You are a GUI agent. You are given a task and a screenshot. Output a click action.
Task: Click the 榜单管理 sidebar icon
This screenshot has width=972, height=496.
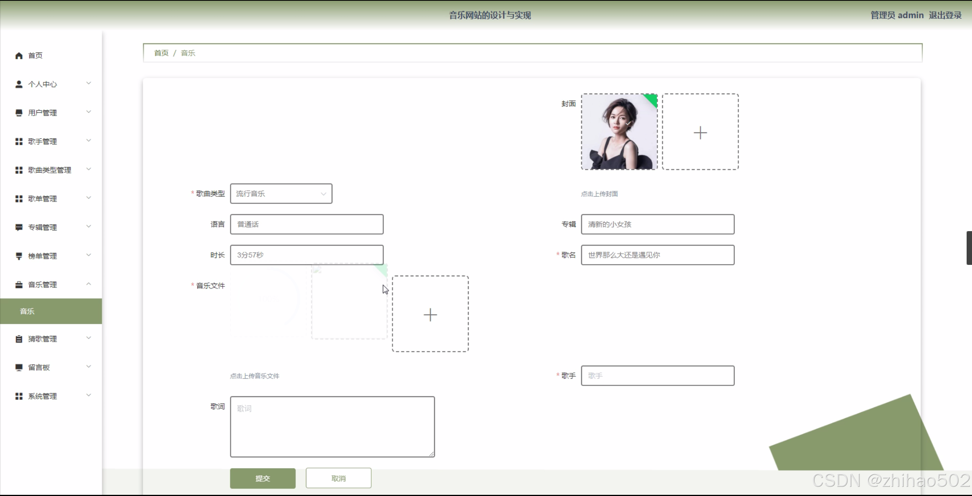(19, 256)
